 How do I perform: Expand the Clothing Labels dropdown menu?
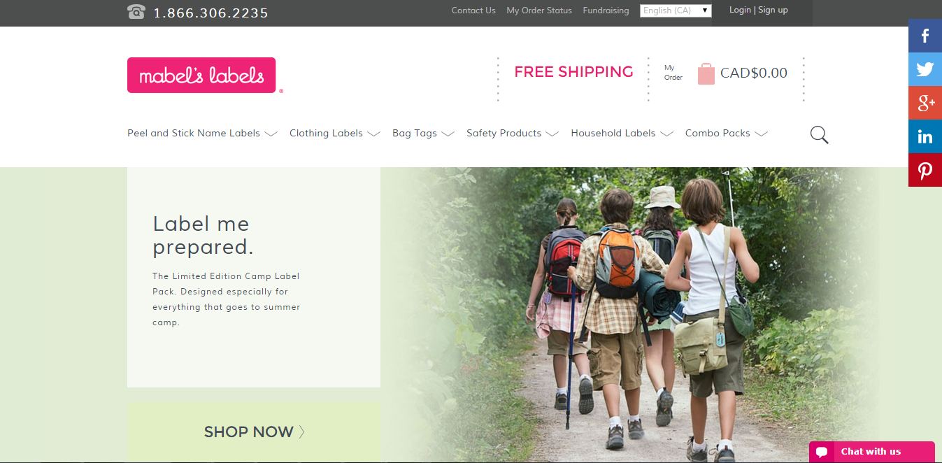(x=335, y=133)
